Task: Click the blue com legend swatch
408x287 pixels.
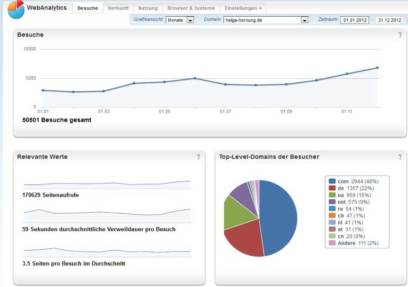Action: (332, 181)
